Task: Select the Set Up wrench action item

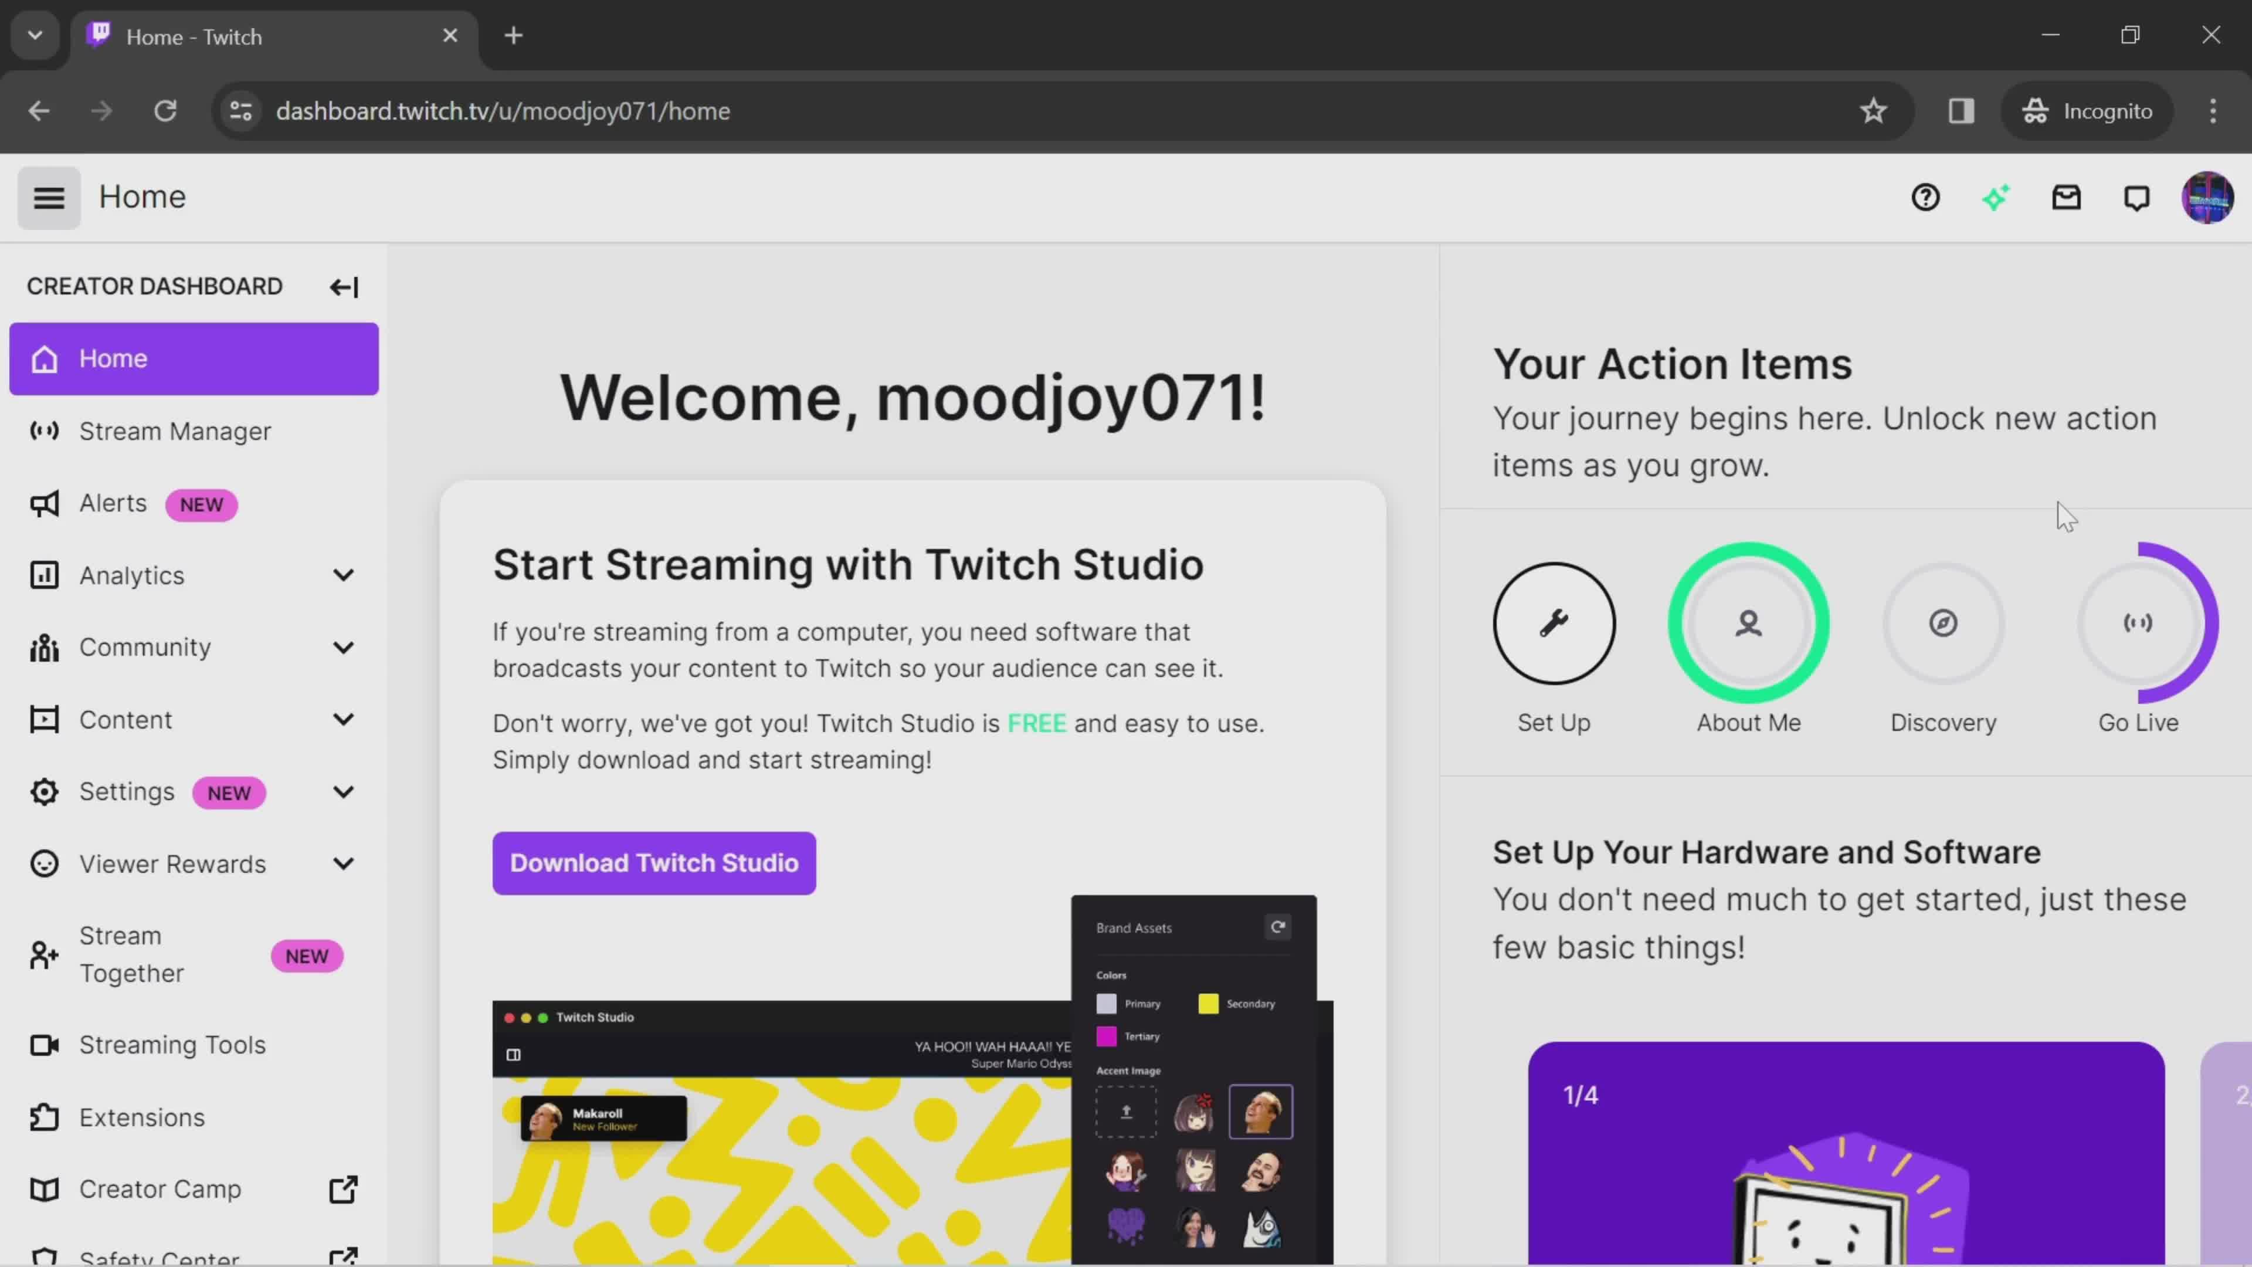Action: 1554,624
